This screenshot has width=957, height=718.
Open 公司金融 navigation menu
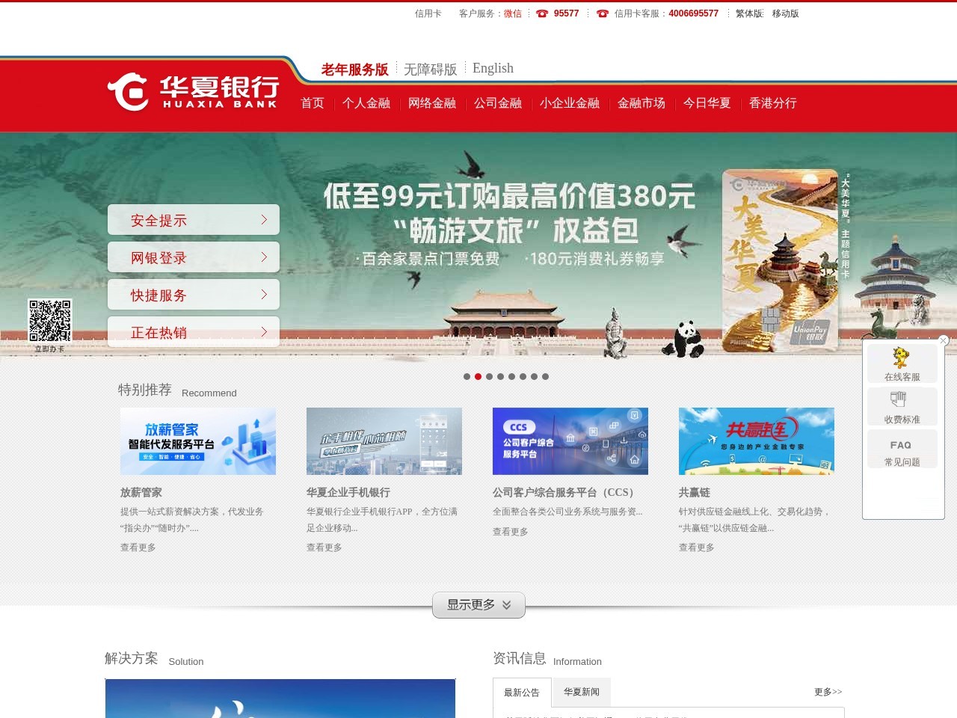click(x=498, y=103)
